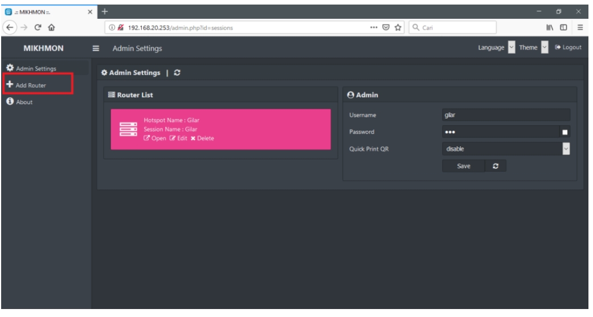Viewport: 593px width, 317px height.
Task: Click the reload button beside Save
Action: 496,166
